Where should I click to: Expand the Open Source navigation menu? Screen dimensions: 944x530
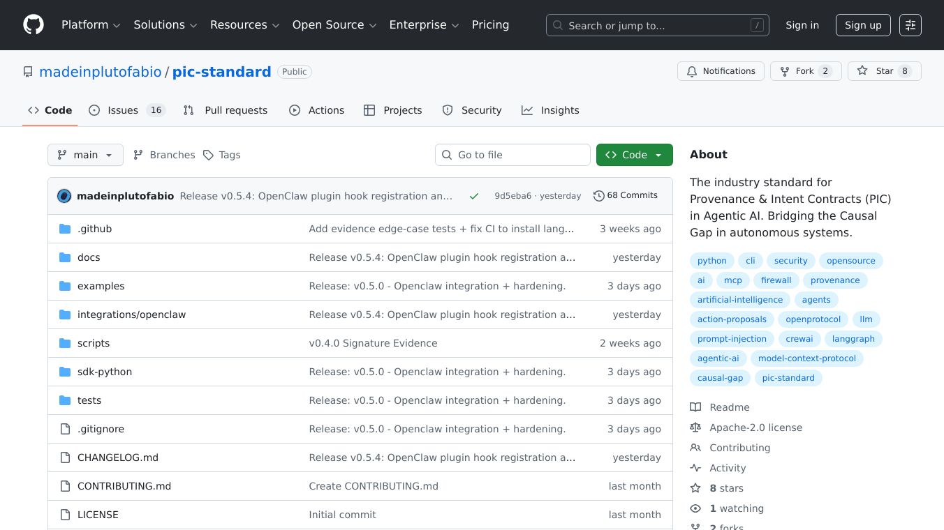point(334,25)
